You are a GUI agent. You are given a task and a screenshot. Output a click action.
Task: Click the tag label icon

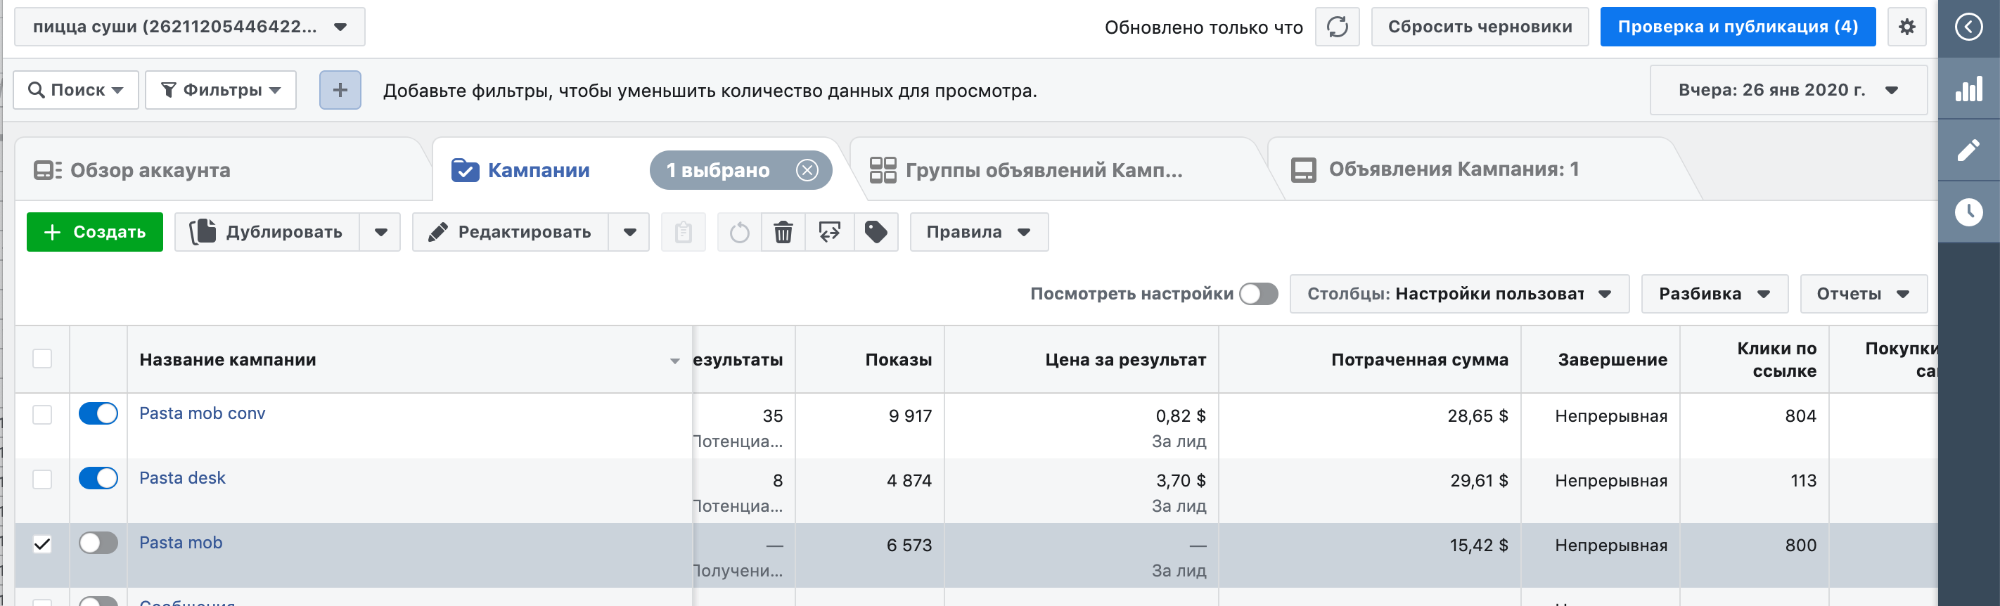pos(876,232)
